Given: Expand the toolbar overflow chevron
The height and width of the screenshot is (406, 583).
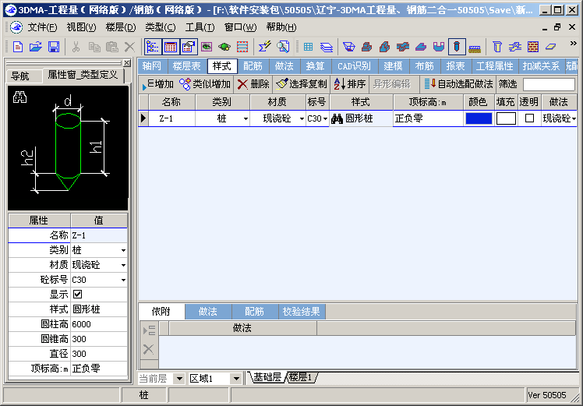Looking at the screenshot, I should [573, 44].
